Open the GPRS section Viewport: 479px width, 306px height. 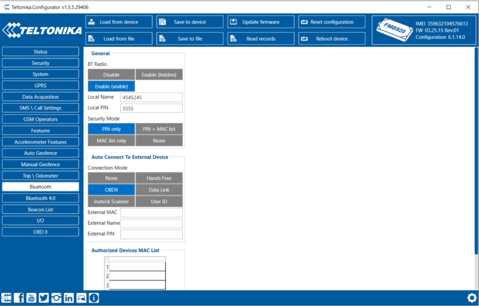point(40,85)
